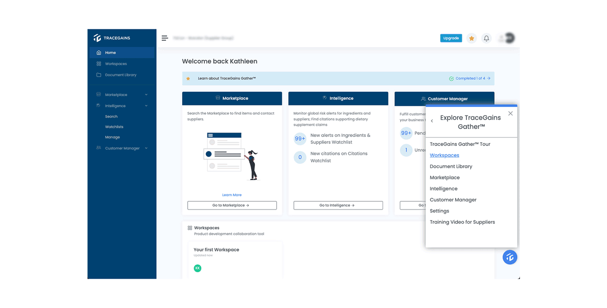Expand the Customer Manager sidebar chevron

tap(146, 148)
